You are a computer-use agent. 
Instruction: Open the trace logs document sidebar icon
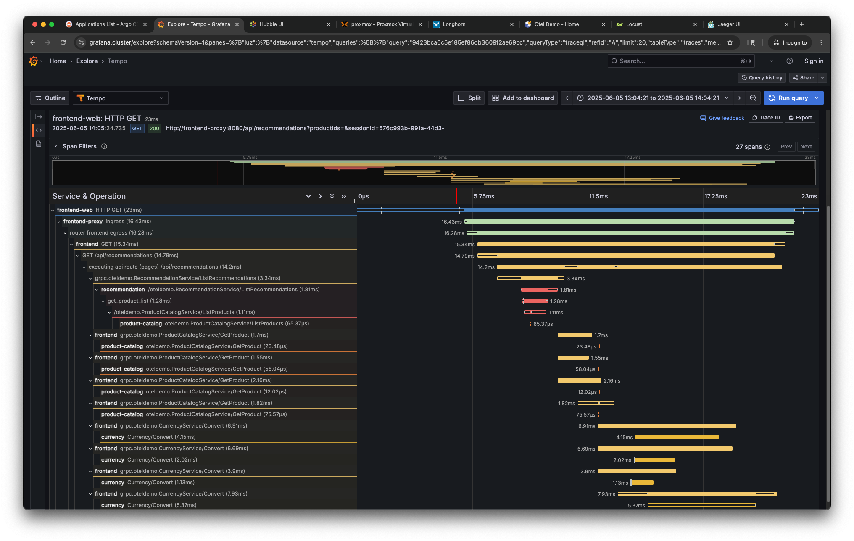[39, 144]
